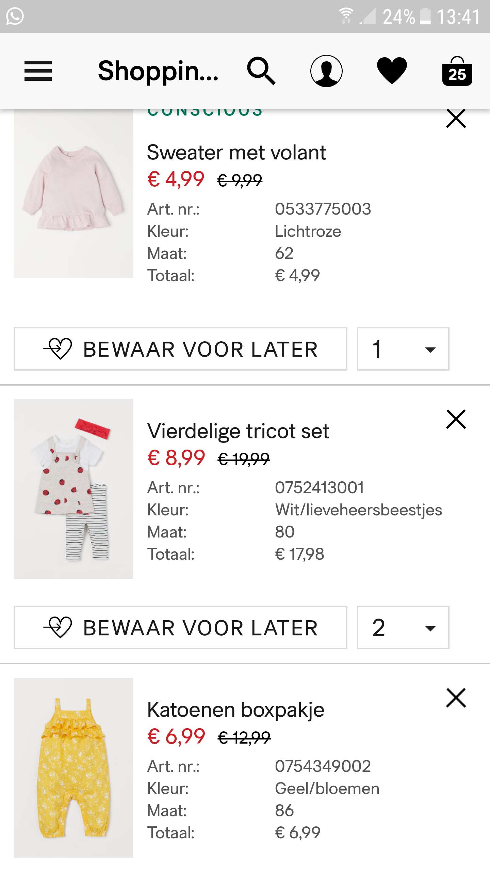
Task: Open the pink sweater product image
Action: [73, 194]
